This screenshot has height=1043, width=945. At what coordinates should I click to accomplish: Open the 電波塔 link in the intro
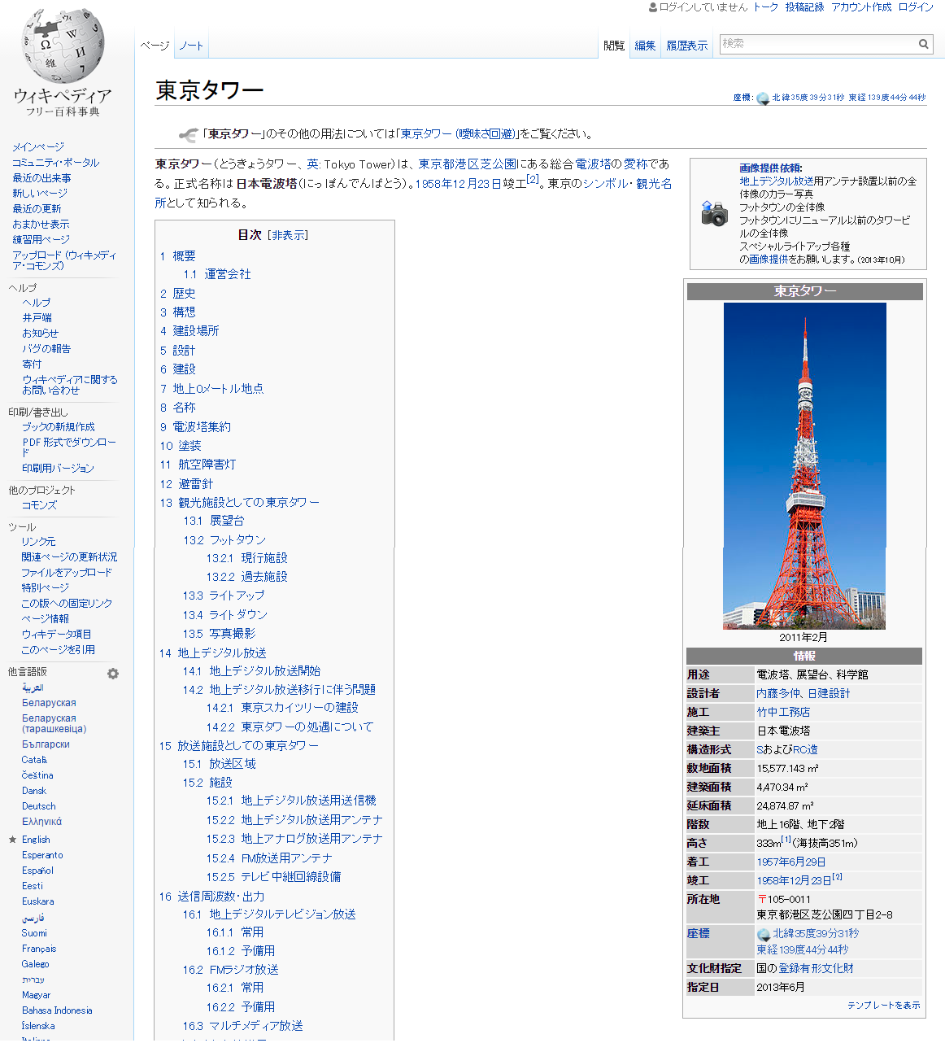593,164
